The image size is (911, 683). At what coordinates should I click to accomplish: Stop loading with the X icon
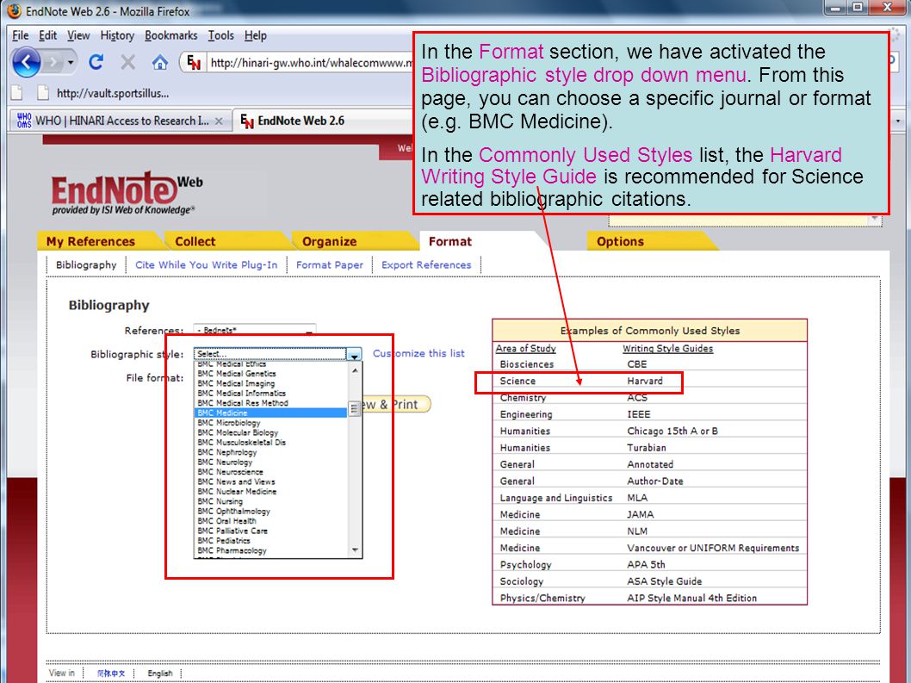point(127,62)
